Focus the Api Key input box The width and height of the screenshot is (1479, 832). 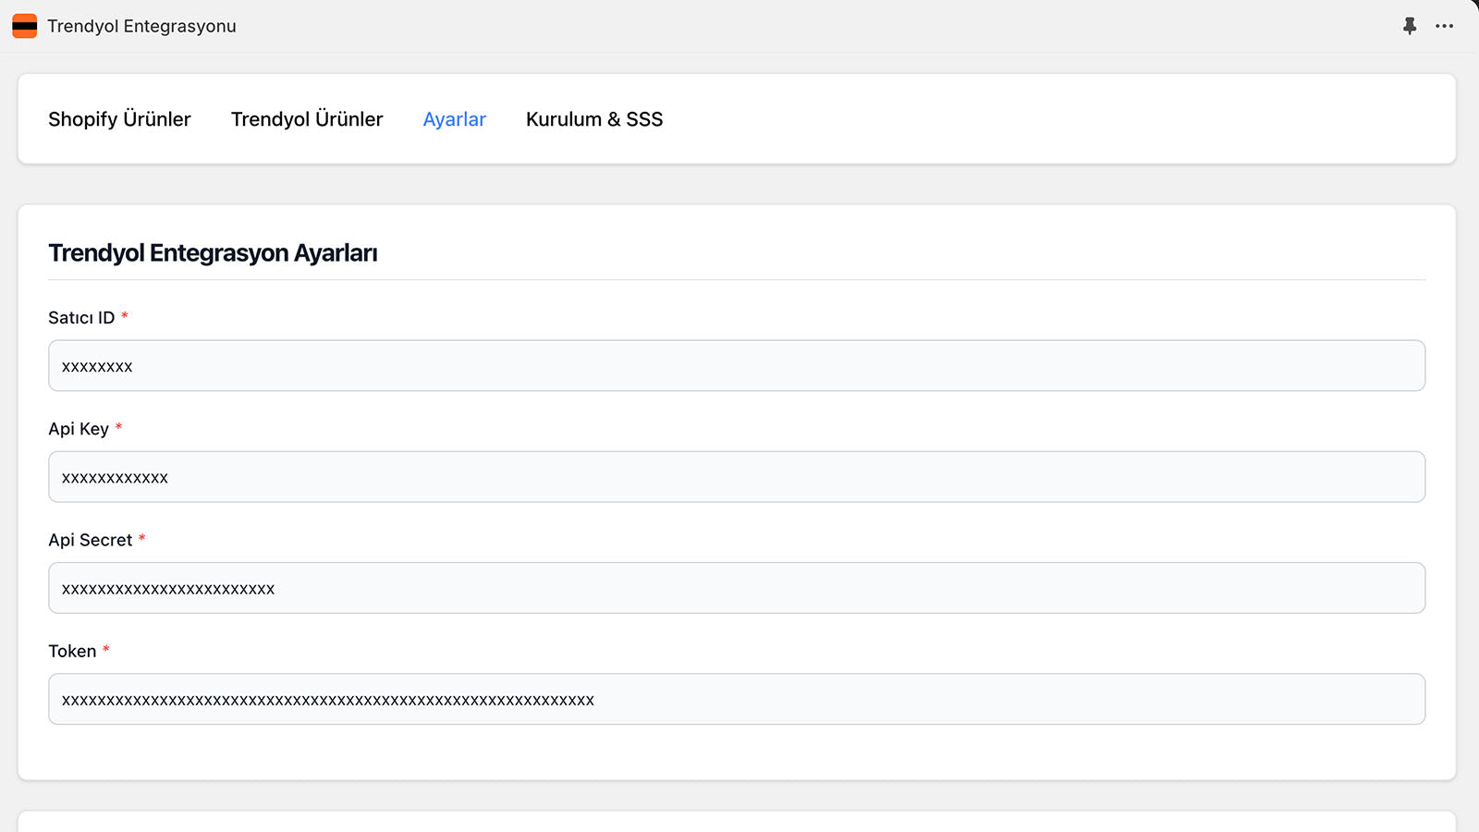[x=736, y=477]
